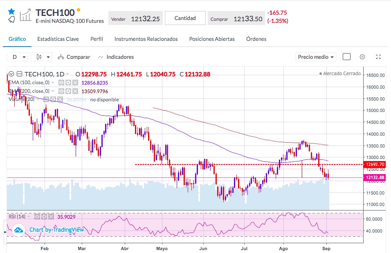Image resolution: width=391 pixels, height=253 pixels.
Task: Open the EMA 100 legend dropdown arrow
Action: (x=53, y=83)
